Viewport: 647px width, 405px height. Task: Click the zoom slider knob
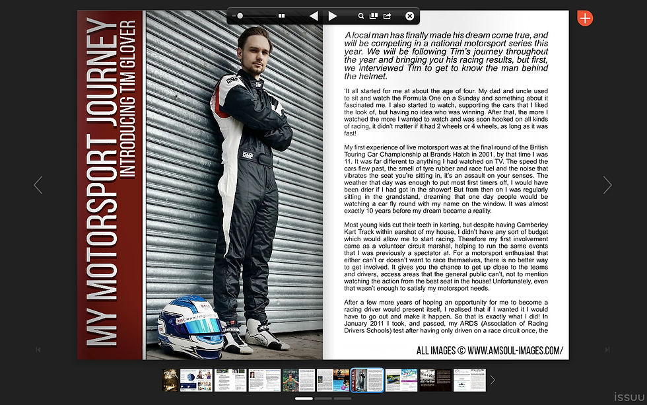tap(240, 16)
